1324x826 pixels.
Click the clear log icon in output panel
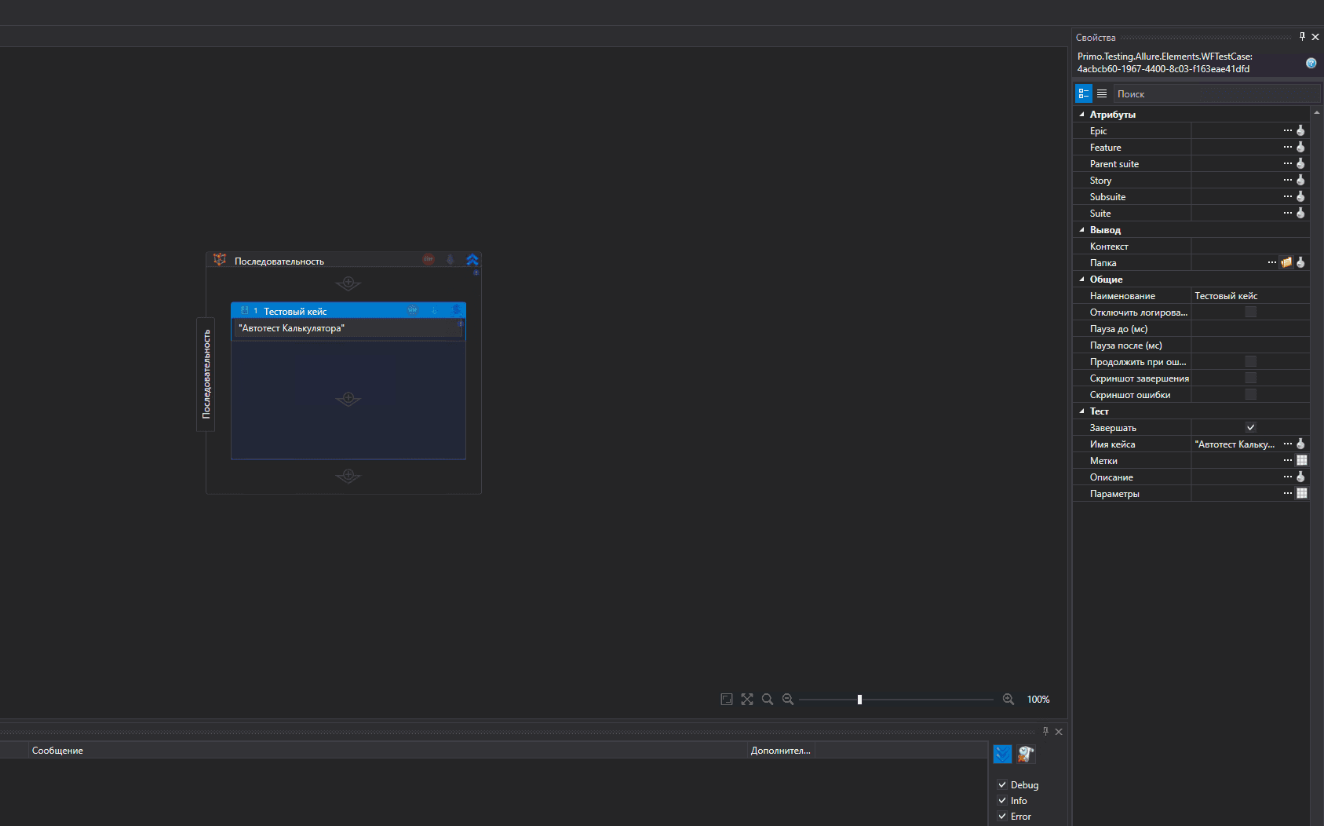tap(1026, 755)
